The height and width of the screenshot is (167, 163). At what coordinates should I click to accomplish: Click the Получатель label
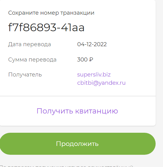25,75
